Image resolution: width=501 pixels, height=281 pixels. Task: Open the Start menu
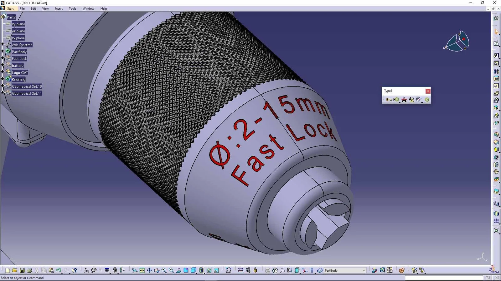tap(10, 9)
